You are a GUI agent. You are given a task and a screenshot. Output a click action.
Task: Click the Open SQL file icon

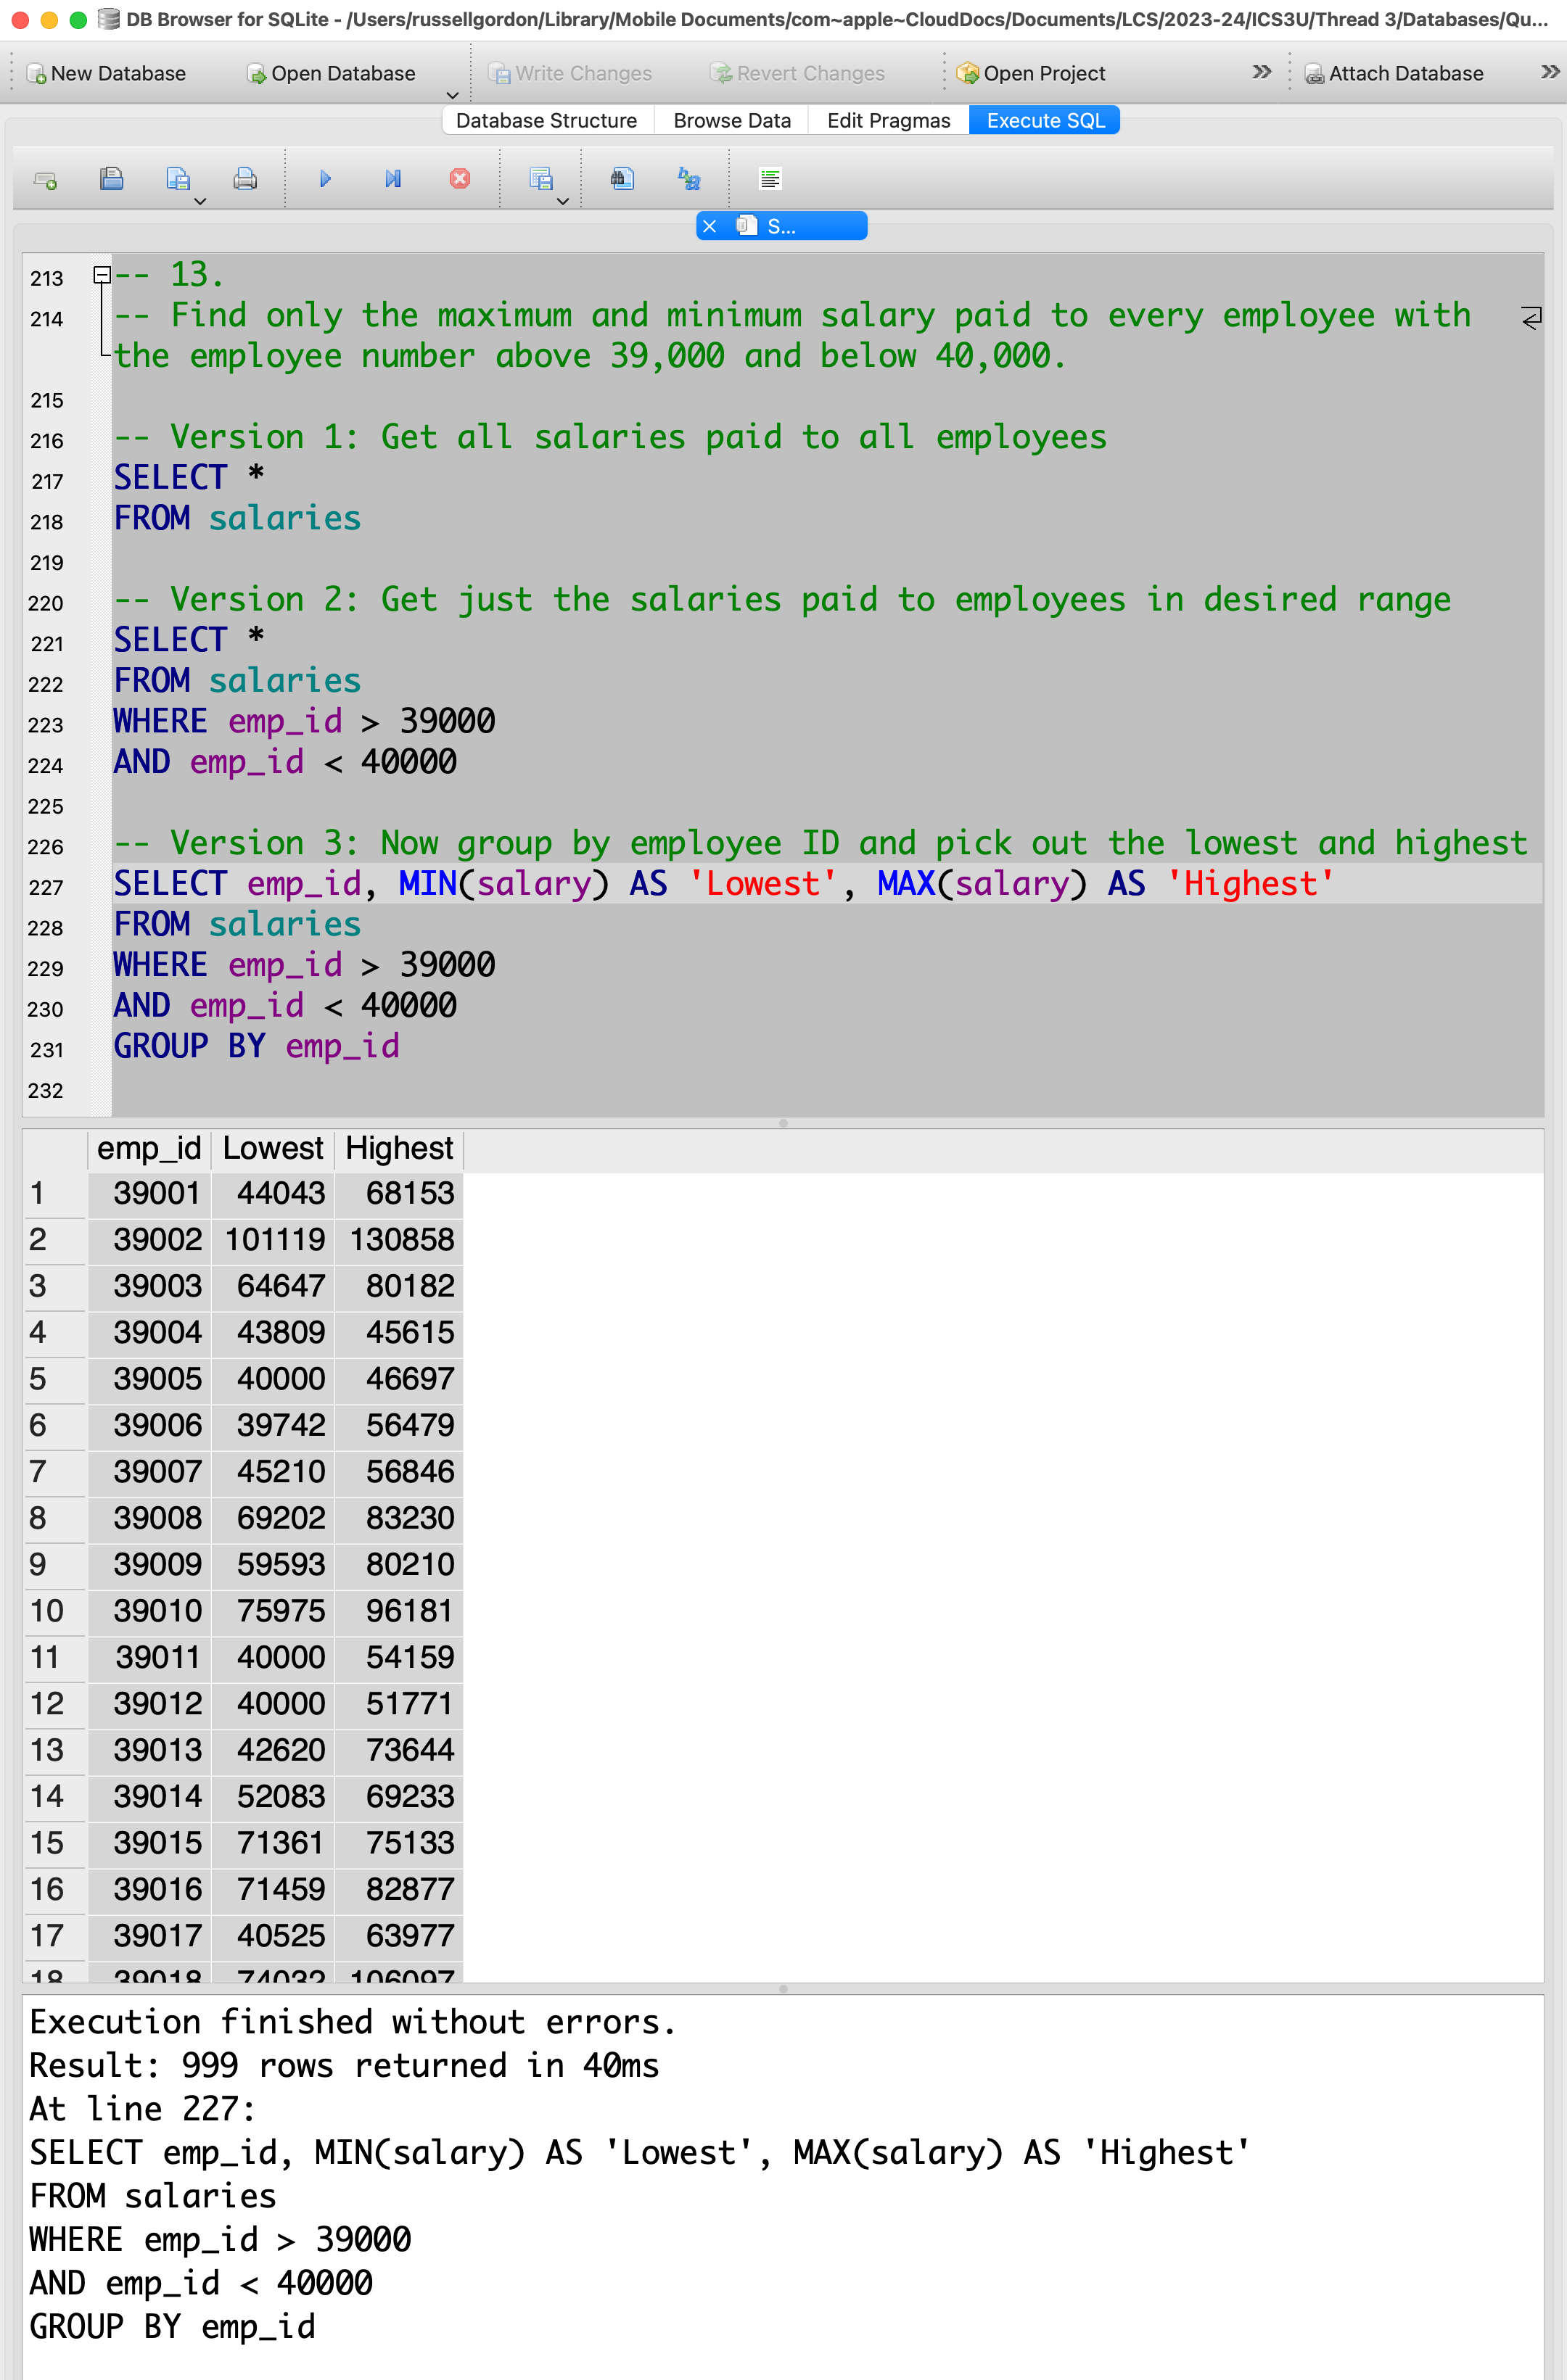(x=111, y=179)
